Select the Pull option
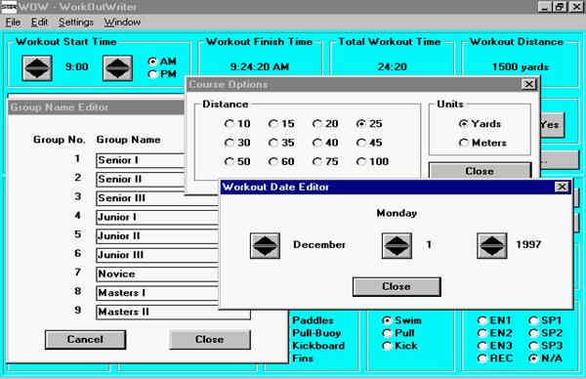This screenshot has height=379, width=586. click(398, 333)
